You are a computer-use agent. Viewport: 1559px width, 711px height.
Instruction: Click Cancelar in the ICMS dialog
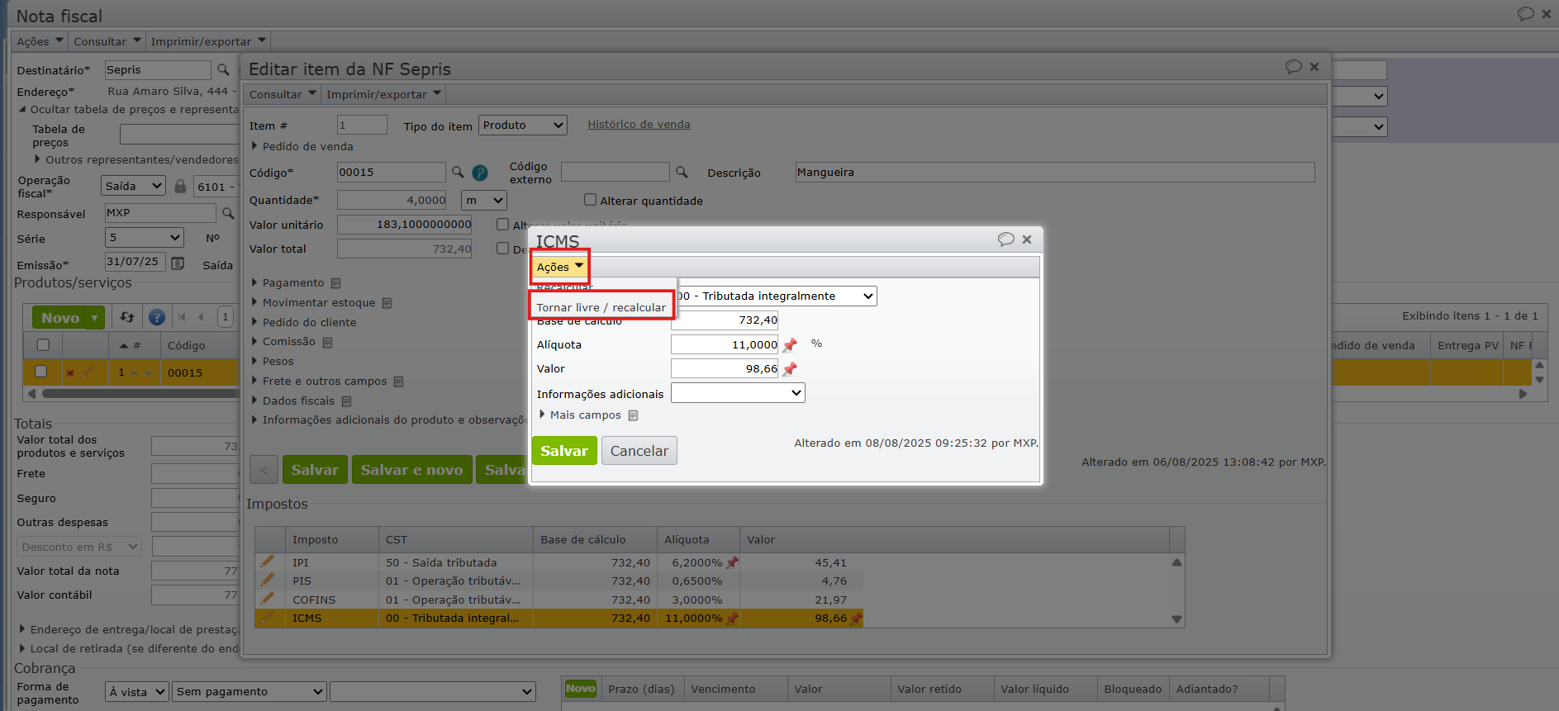(639, 451)
